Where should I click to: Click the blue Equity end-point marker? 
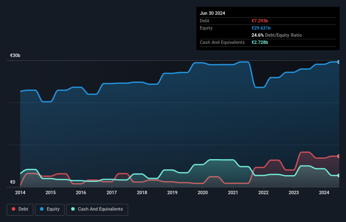coord(339,62)
